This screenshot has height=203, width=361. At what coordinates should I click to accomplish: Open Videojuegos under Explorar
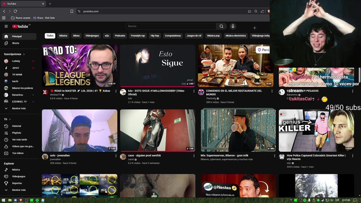point(19,176)
